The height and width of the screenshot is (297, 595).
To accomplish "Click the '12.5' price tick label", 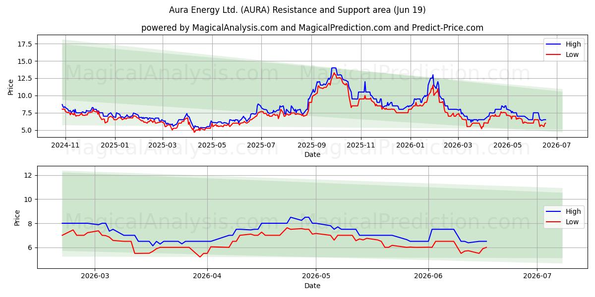I will click(25, 78).
